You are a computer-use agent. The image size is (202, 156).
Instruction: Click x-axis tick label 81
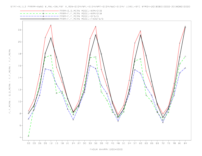(180, 143)
